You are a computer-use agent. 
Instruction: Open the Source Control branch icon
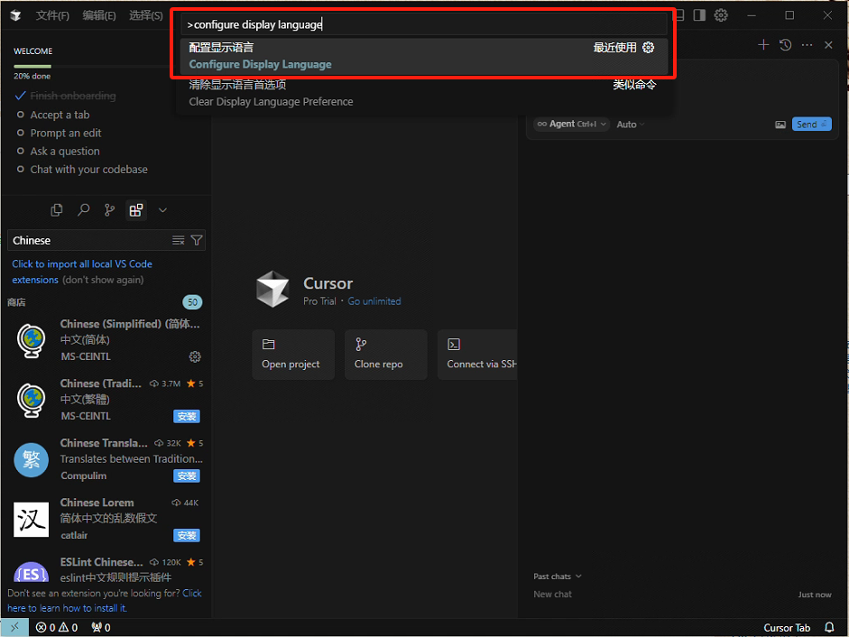pos(109,210)
